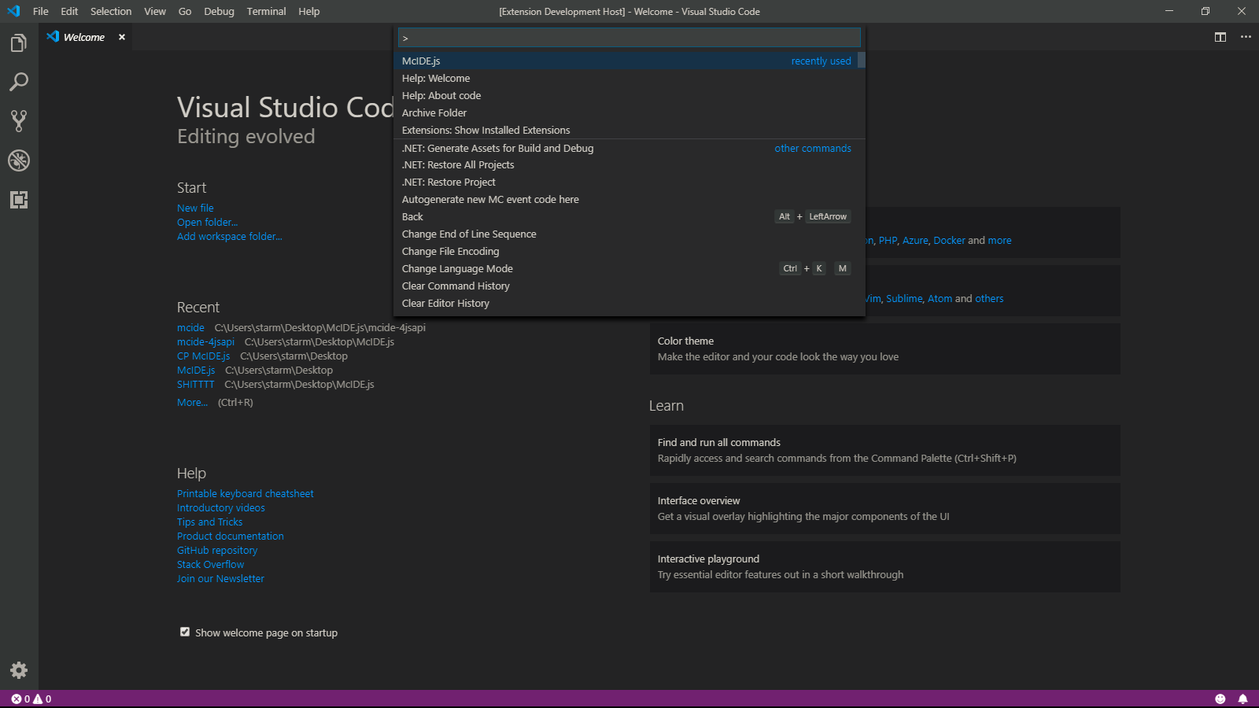Run Autogenerate new MC event code here
1259x708 pixels.
[x=626, y=199]
